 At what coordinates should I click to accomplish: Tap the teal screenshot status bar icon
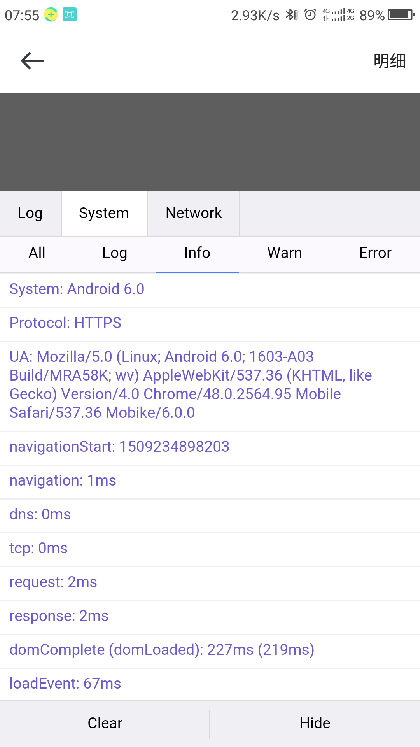click(70, 15)
